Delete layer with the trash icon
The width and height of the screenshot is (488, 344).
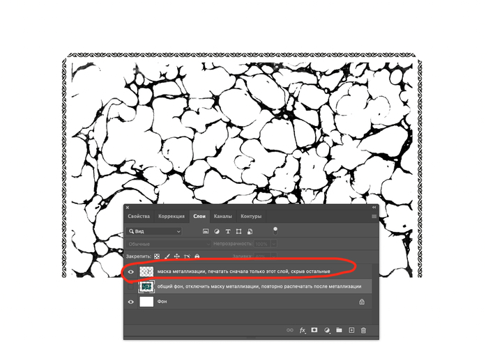pos(363,329)
